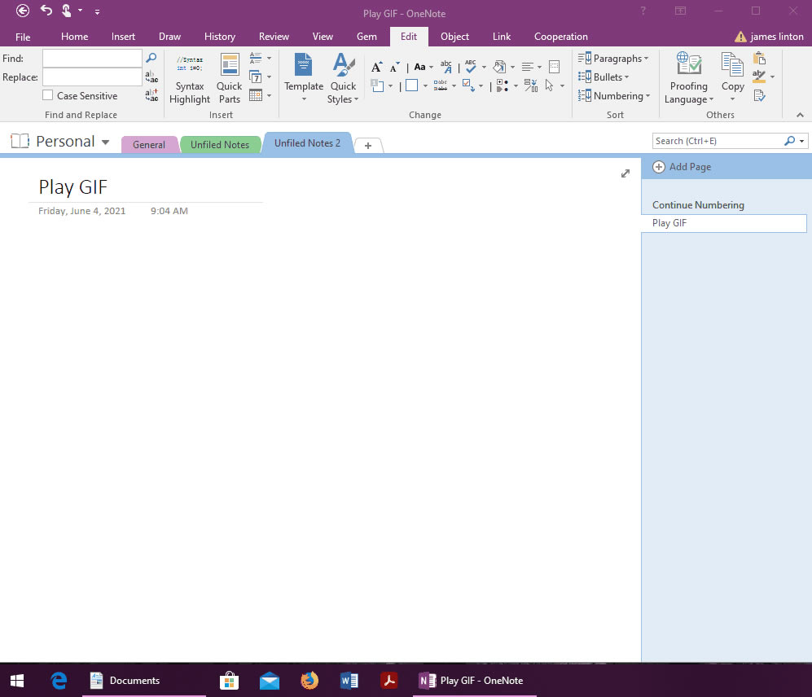This screenshot has width=812, height=697.
Task: Open the Paragraphs dropdown in Sort group
Action: click(615, 58)
